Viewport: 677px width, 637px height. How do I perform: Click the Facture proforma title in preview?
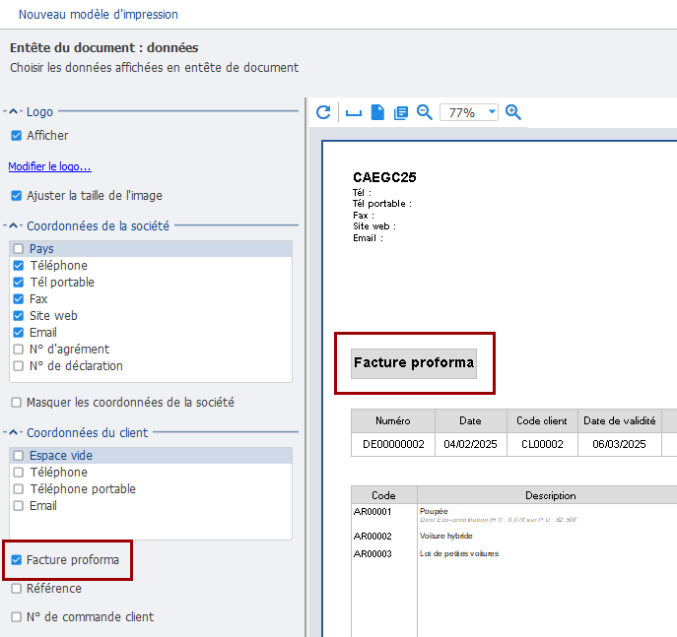tap(414, 362)
